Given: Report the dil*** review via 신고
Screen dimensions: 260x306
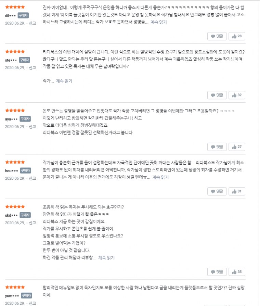Looking at the screenshot, I should pyautogui.click(x=32, y=23).
